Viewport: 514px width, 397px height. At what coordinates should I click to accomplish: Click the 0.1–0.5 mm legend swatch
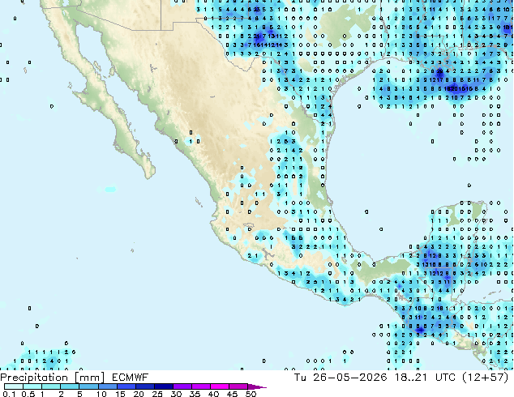click(14, 386)
